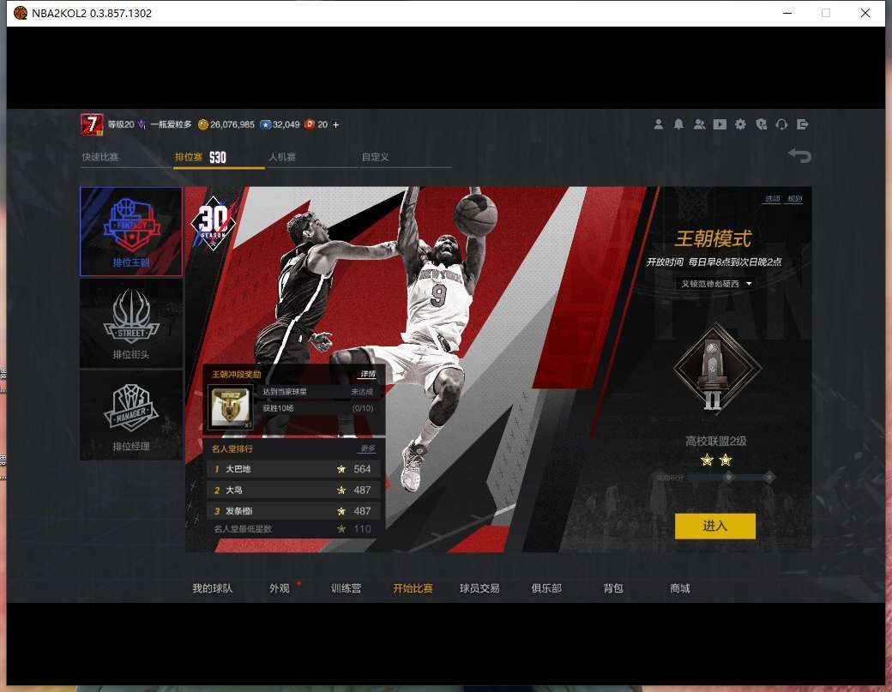Click 等级20 level label
This screenshot has width=892, height=692.
tap(121, 124)
